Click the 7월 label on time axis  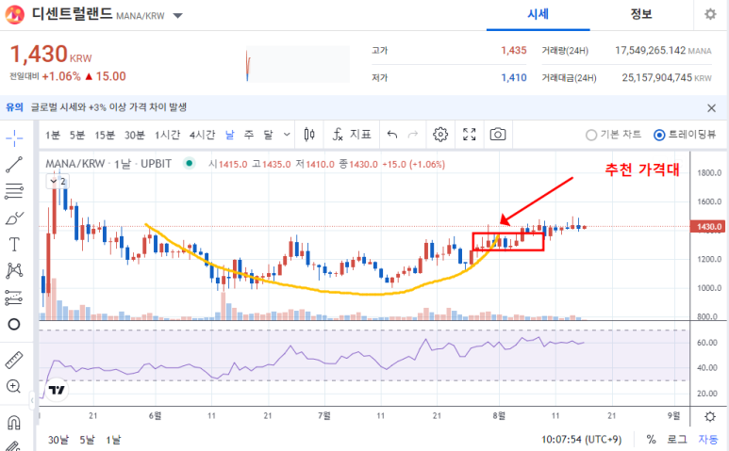(324, 415)
